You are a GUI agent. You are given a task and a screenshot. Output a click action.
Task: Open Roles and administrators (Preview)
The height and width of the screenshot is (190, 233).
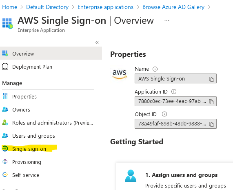point(53,123)
